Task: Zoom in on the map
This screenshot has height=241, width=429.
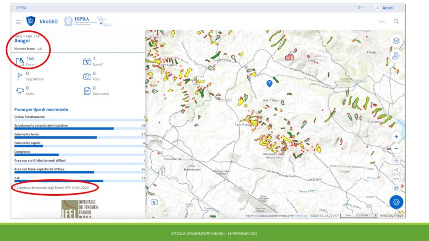Action: [x=396, y=137]
